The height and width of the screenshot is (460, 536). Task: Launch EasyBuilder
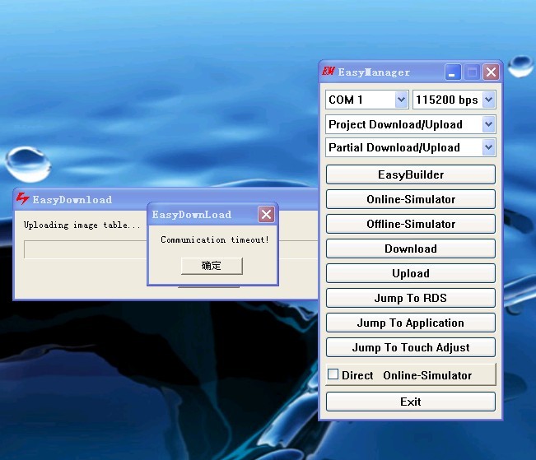[410, 174]
